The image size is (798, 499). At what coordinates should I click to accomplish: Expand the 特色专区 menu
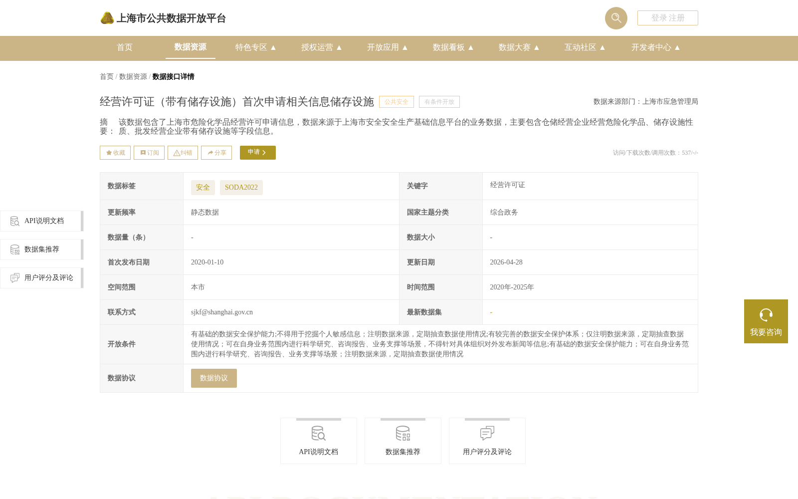click(x=256, y=47)
